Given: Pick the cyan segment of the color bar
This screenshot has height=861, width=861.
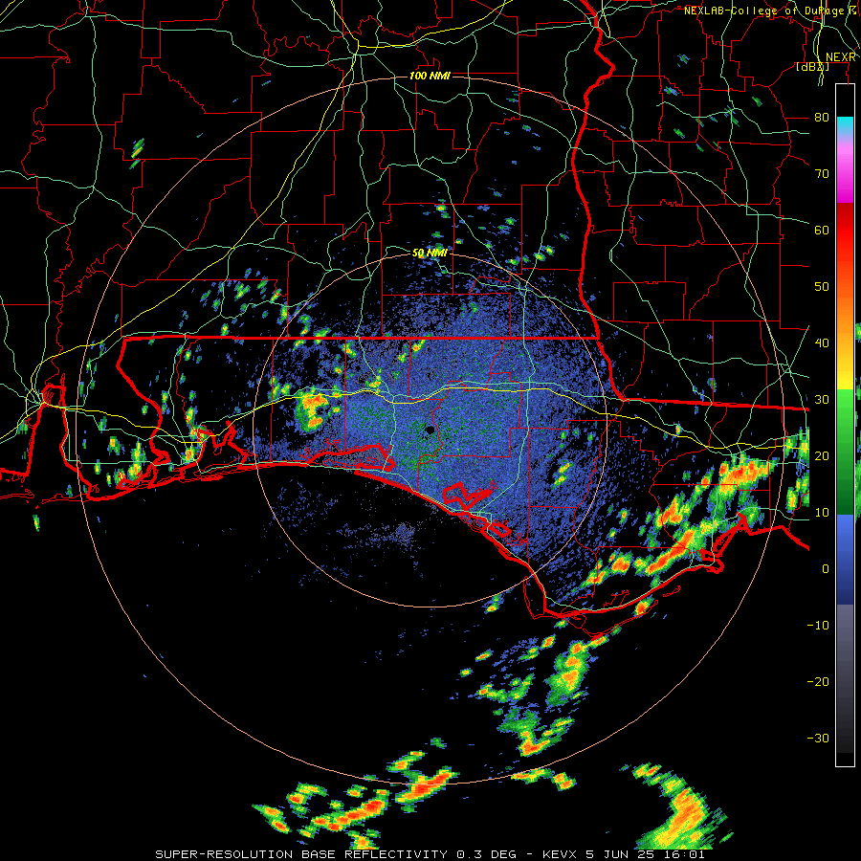Looking at the screenshot, I should click(x=845, y=125).
